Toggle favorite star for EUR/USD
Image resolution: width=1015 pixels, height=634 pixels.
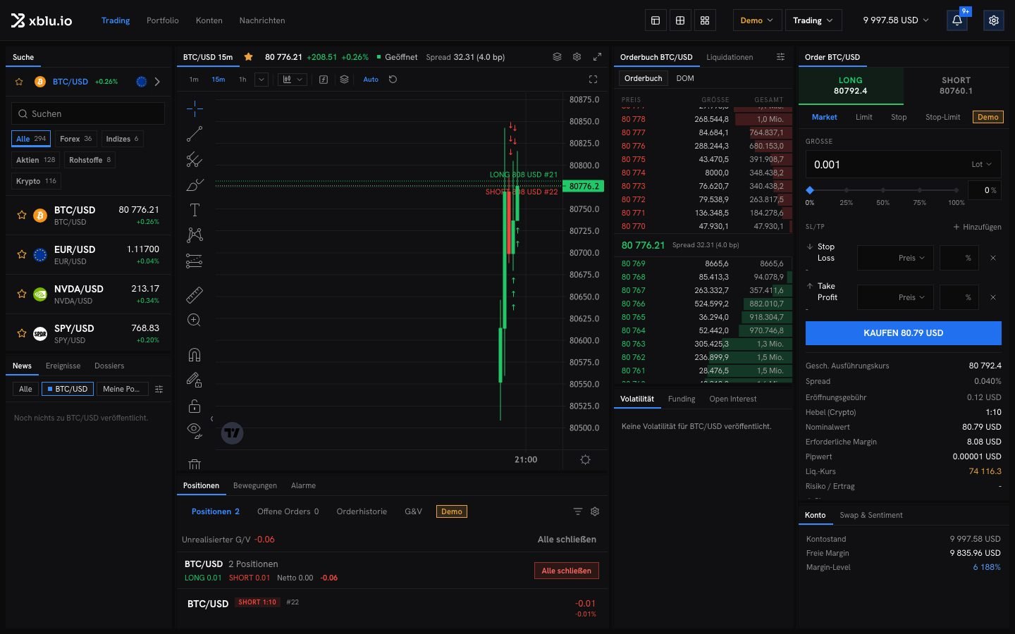[x=22, y=254]
